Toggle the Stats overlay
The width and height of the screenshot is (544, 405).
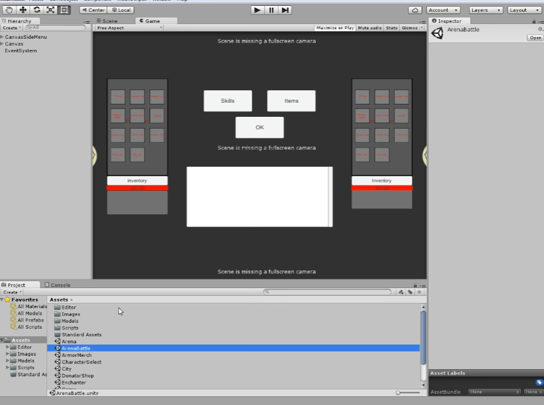click(392, 28)
